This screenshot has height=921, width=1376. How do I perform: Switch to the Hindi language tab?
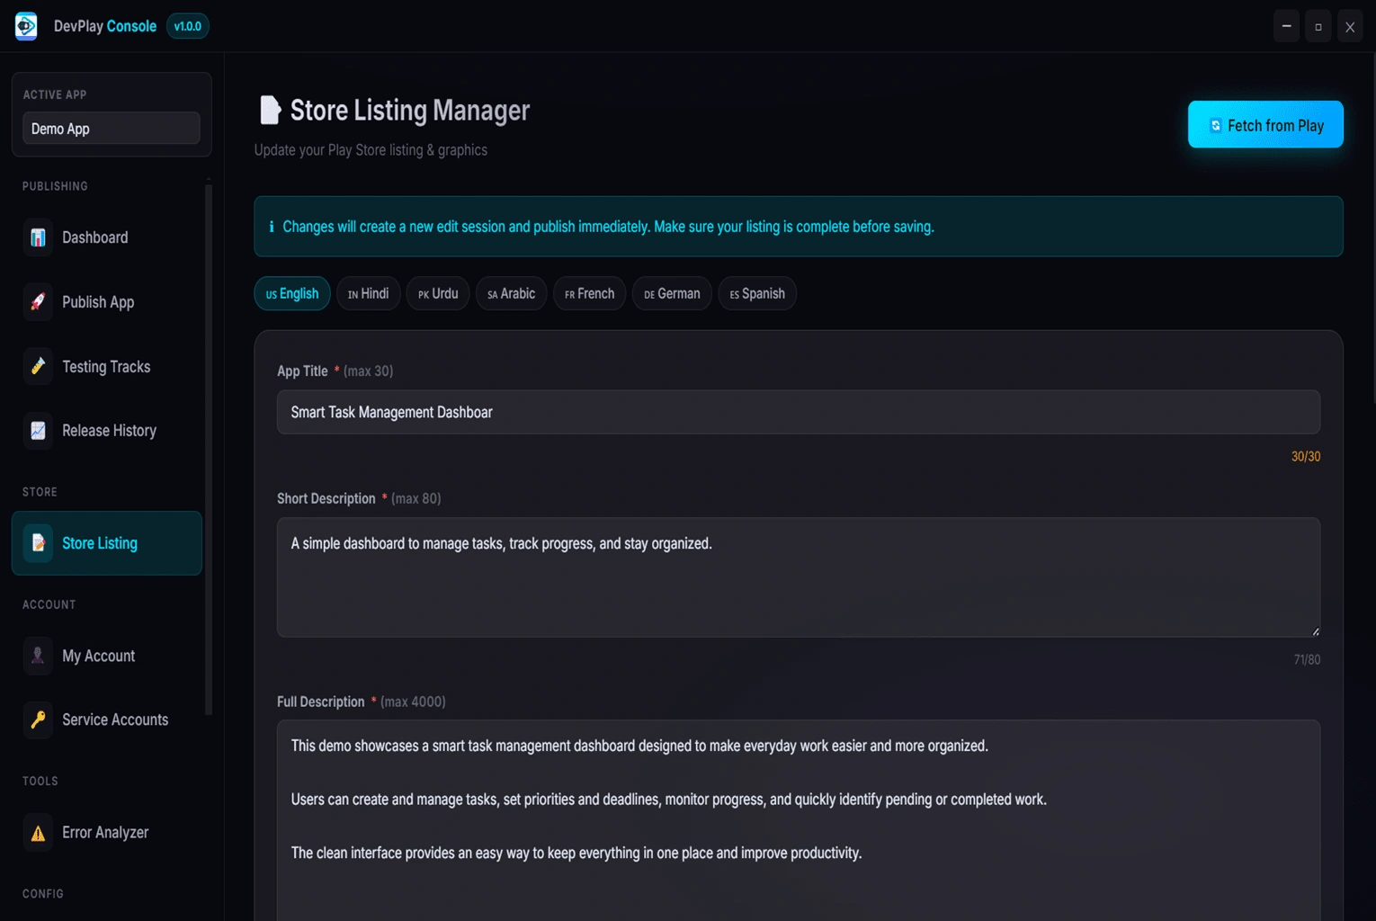[369, 293]
